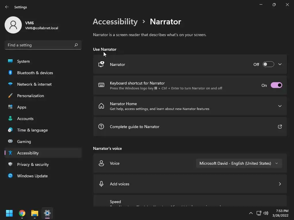The height and width of the screenshot is (220, 294).
Task: Show hidden icons tray chevron
Action: (x=251, y=213)
